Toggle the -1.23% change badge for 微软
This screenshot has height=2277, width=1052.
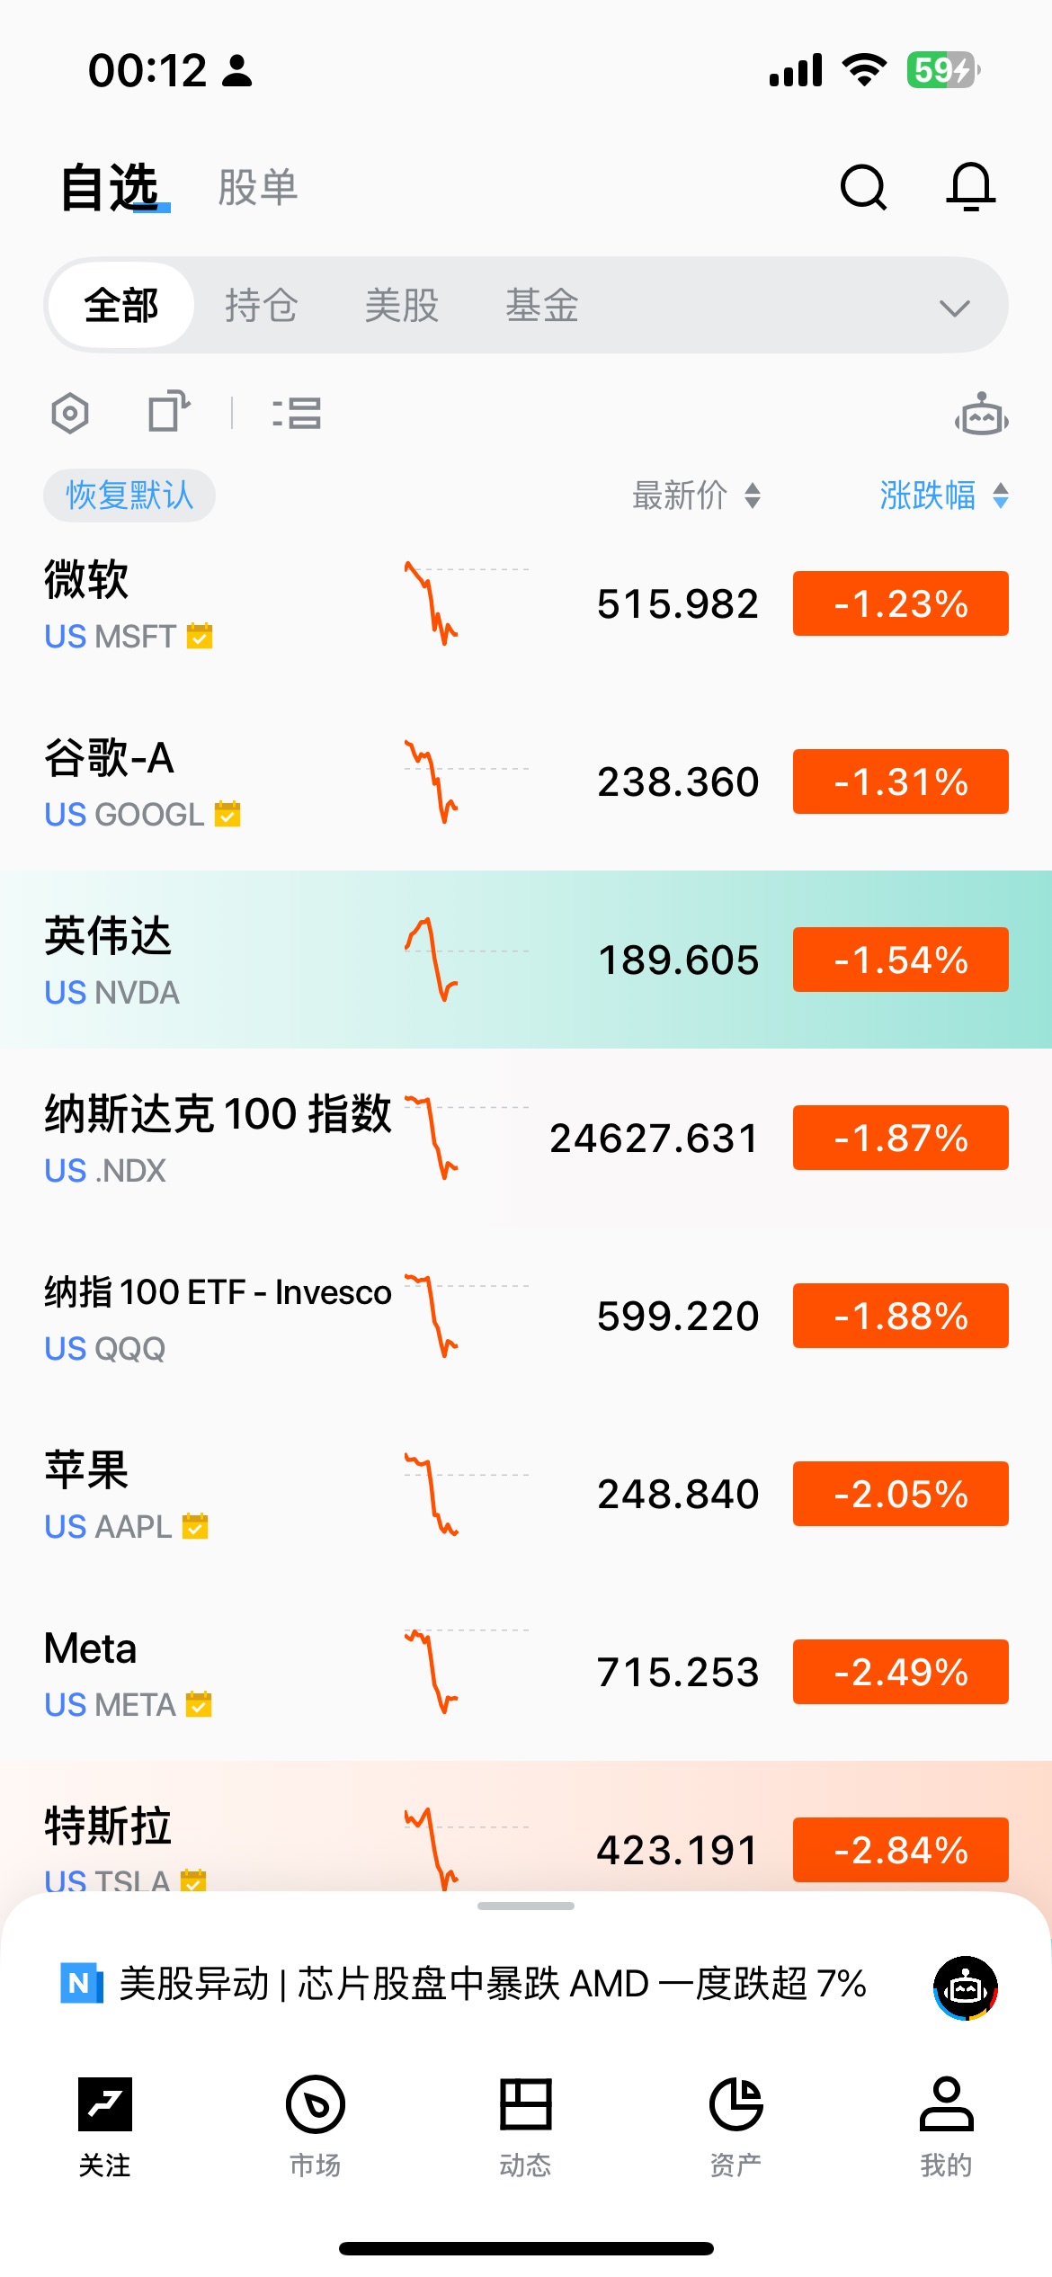click(x=900, y=603)
